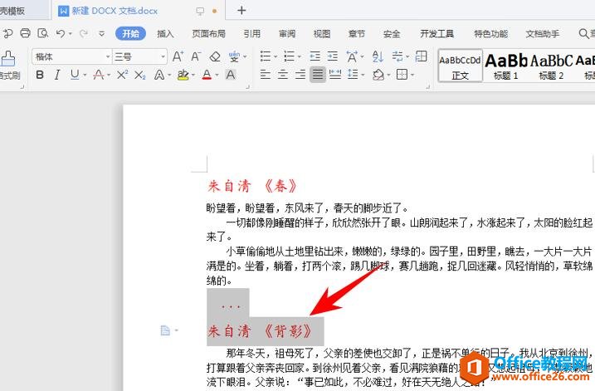Open the 特色功能 ribbon tab

pyautogui.click(x=490, y=34)
